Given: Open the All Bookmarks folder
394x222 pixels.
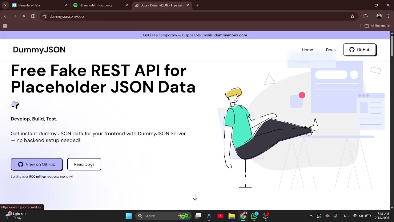Looking at the screenshot, I should [377, 26].
